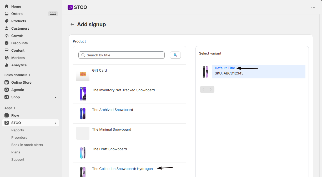Viewport: 322px width, 177px height.
Task: Click the Draft Snowboard thumbnail
Action: point(83,153)
